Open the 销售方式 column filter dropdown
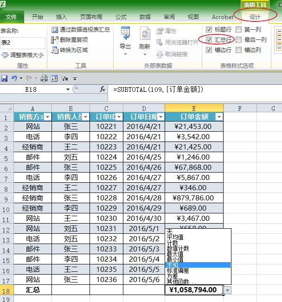The height and width of the screenshot is (302, 282). pyautogui.click(x=47, y=117)
